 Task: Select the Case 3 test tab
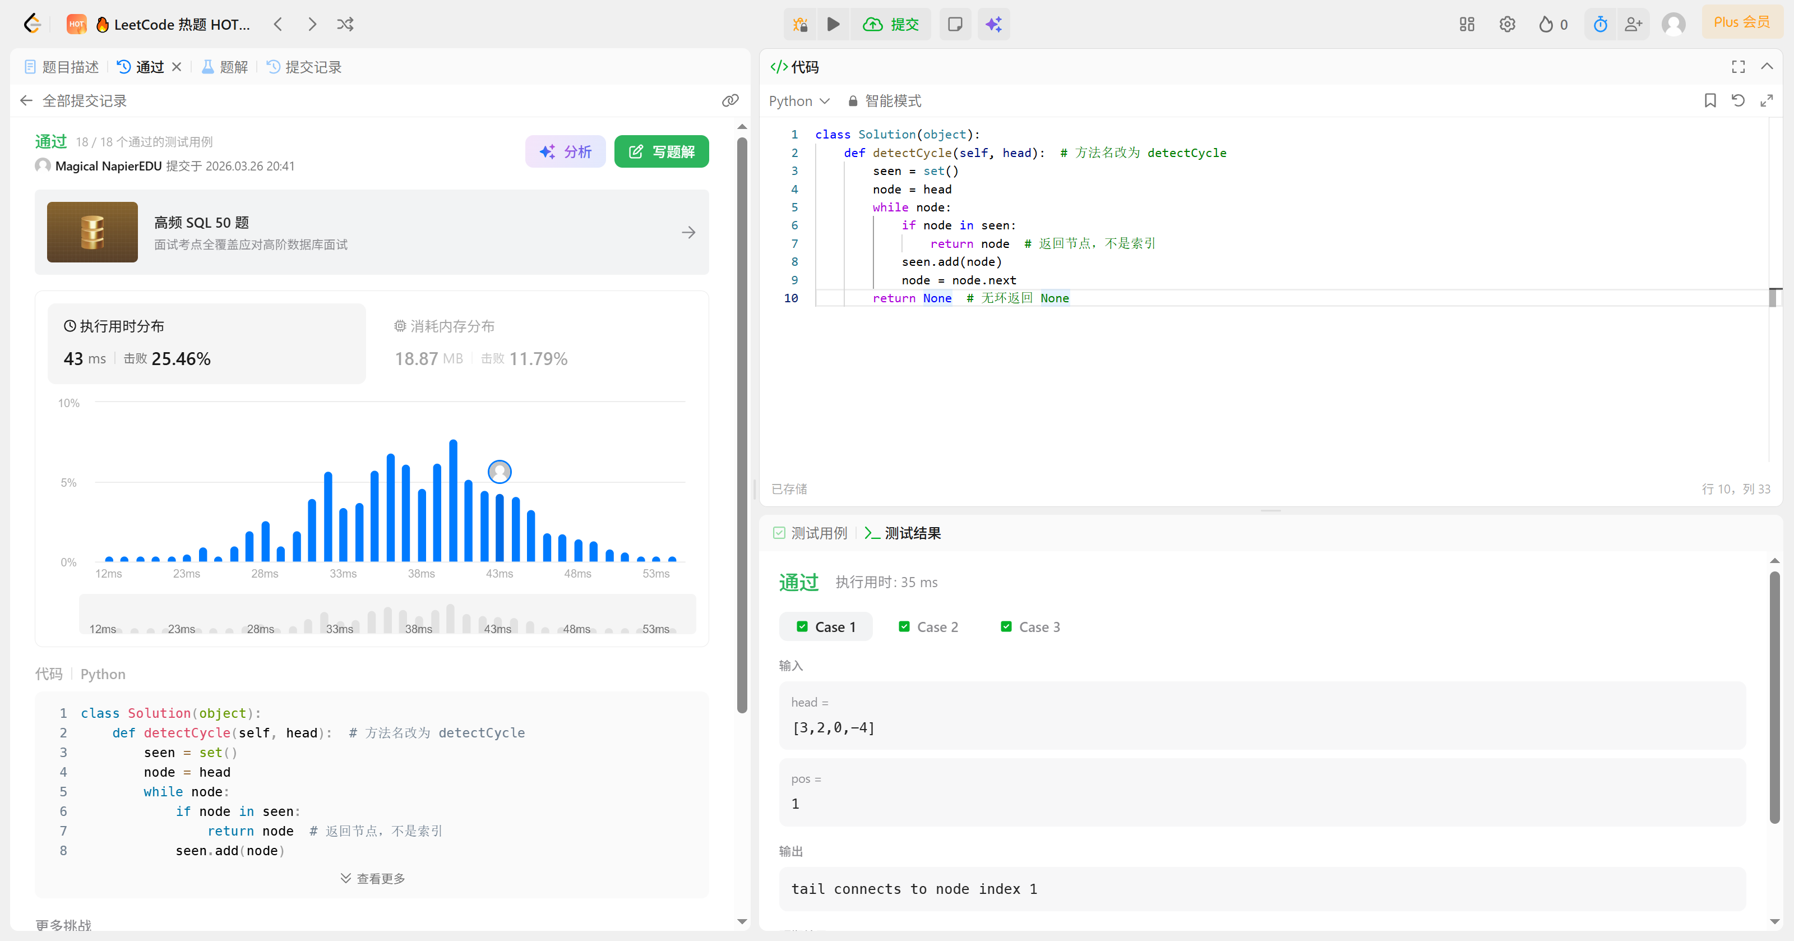tap(1030, 627)
